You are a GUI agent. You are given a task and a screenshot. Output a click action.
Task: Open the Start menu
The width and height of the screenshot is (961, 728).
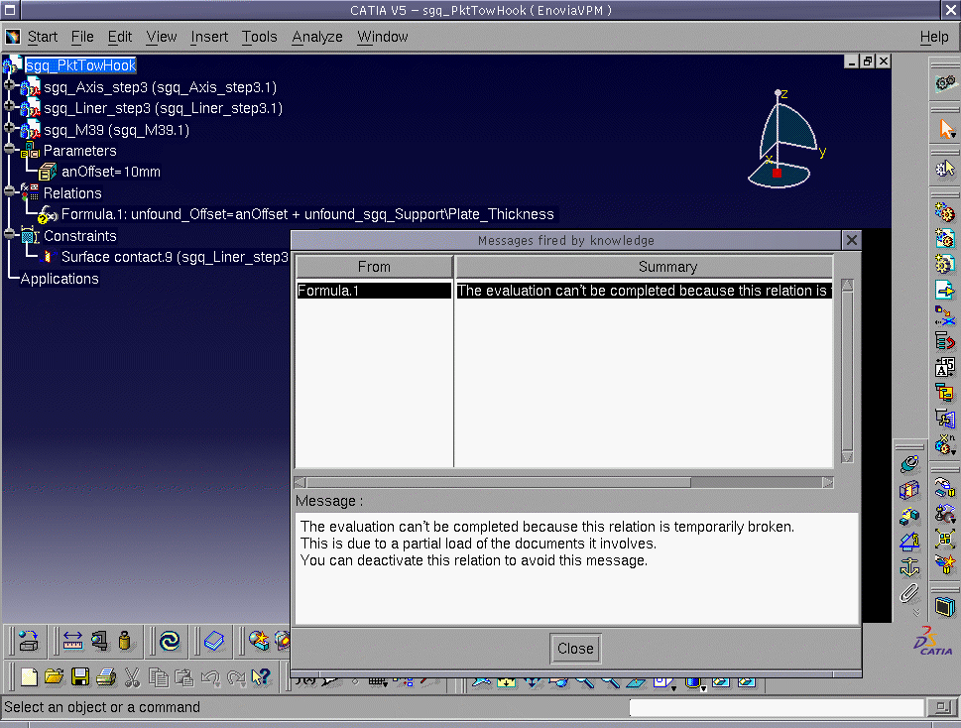click(43, 37)
